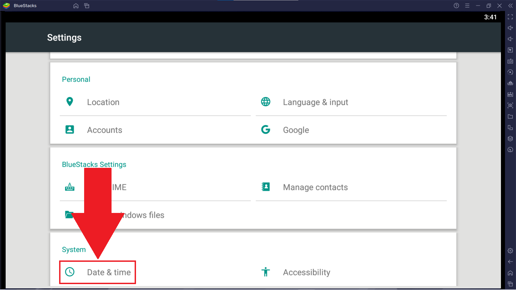Viewport: 516px width, 290px height.
Task: Open keyboard controls from the sidebar
Action: tap(510, 61)
